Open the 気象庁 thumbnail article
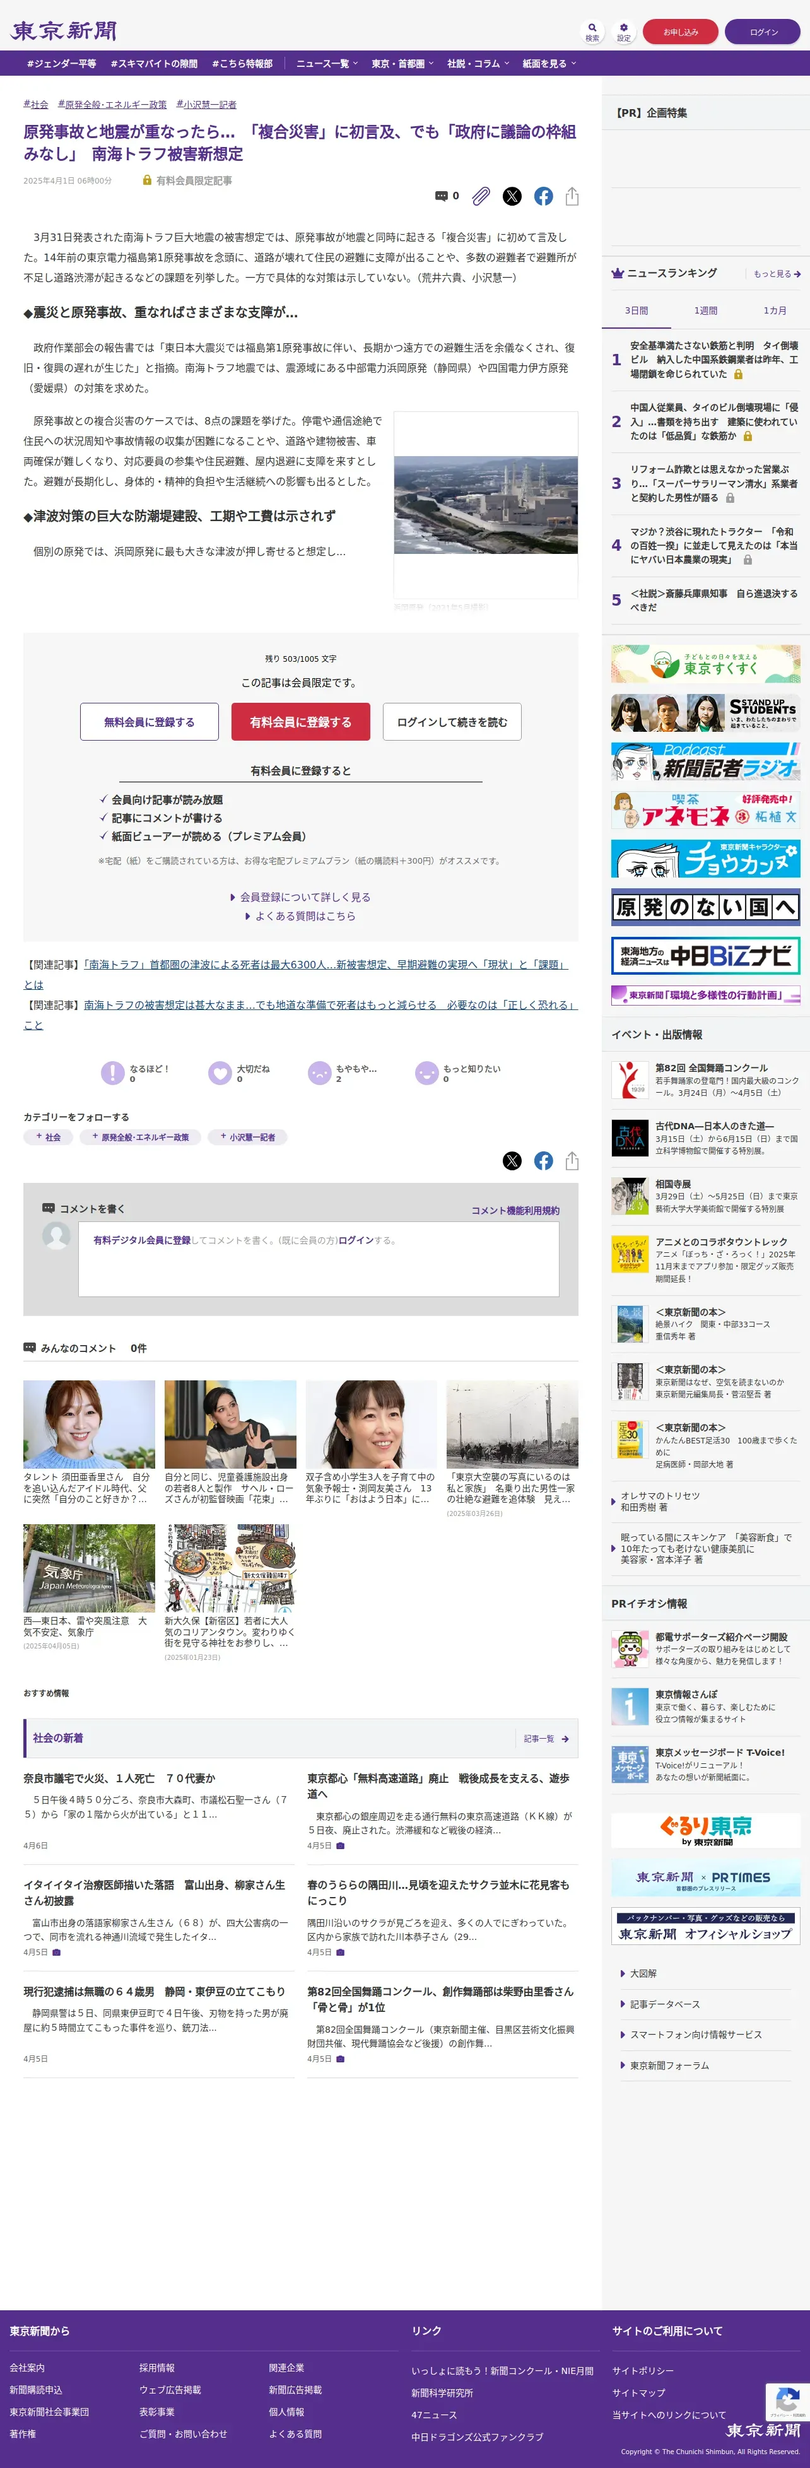Screen dimensions: 810x2468 pyautogui.click(x=89, y=1567)
